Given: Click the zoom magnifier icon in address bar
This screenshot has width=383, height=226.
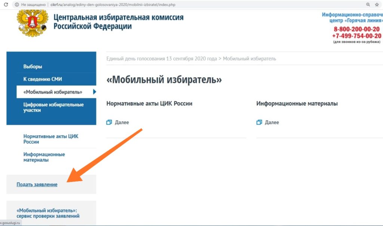Looking at the screenshot, I should tap(368, 4).
